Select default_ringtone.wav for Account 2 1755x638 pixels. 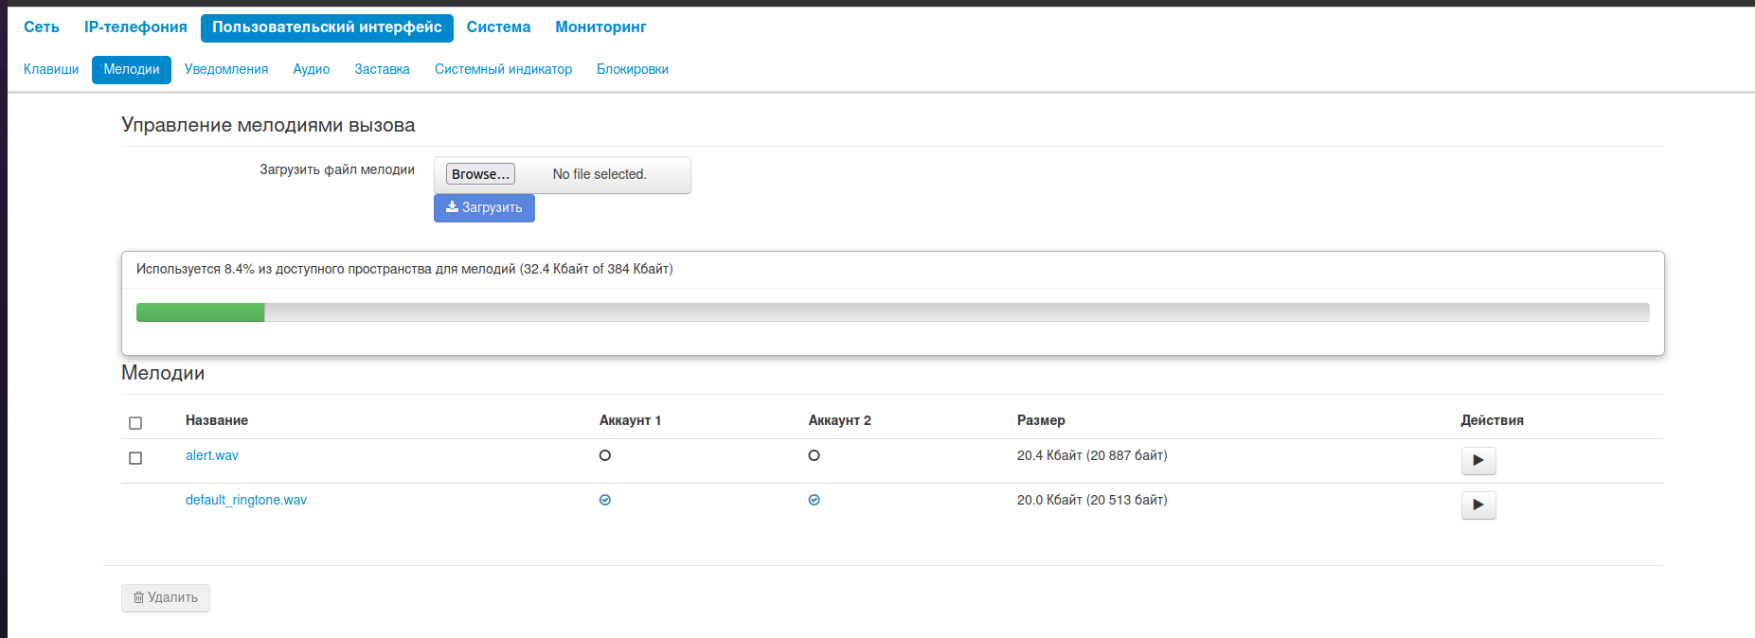click(814, 500)
